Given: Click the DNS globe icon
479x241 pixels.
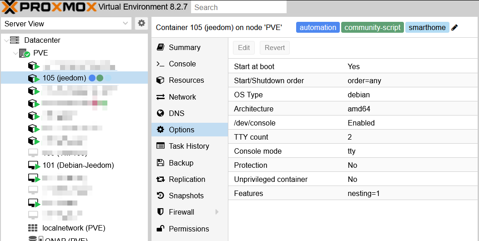Looking at the screenshot, I should click(x=161, y=113).
